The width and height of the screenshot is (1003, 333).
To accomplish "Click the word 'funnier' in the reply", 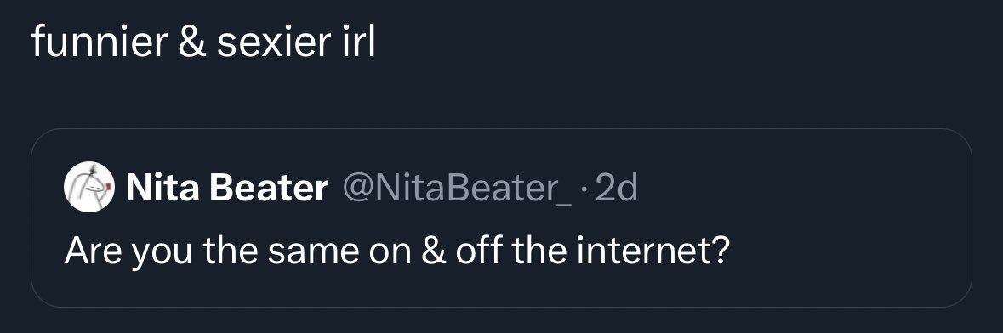I will pos(100,42).
